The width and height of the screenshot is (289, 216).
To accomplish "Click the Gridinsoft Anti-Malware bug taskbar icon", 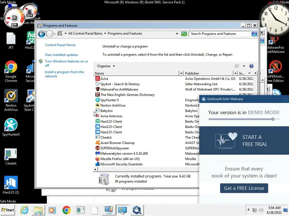I will (x=137, y=210).
